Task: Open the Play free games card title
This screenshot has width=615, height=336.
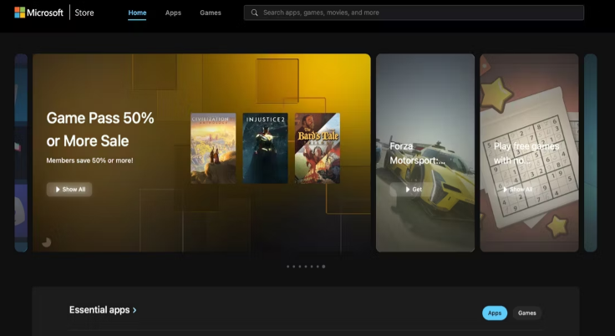Action: (526, 153)
